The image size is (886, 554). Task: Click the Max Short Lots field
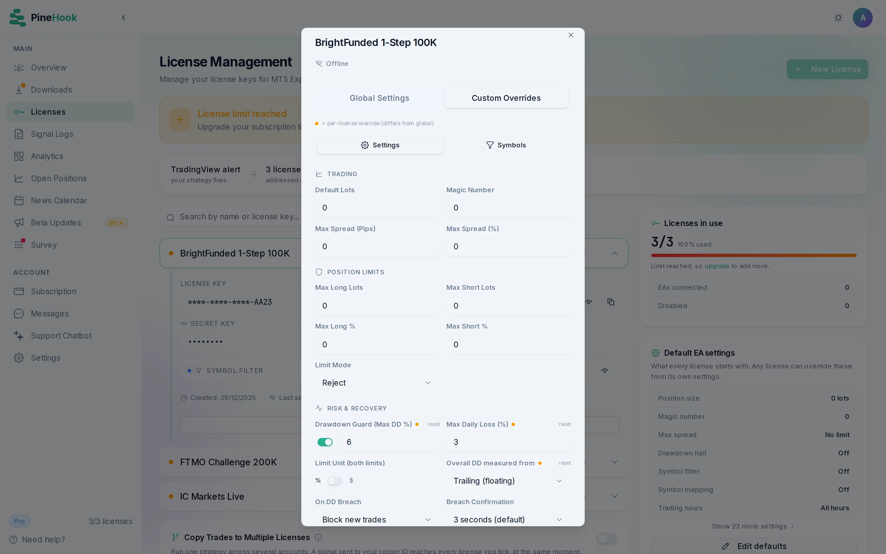508,306
